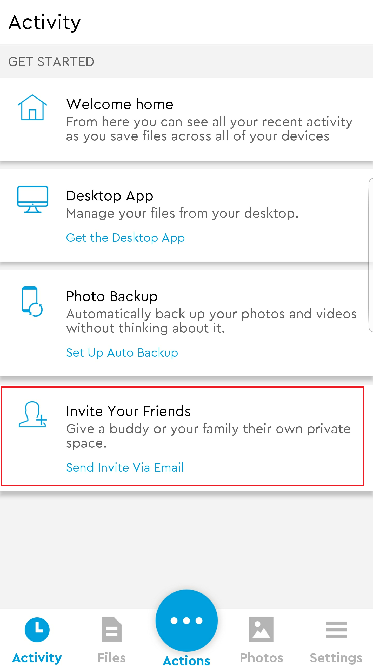Switch to the Photos tab label
Viewport: 373px width, 666px height.
[x=261, y=658]
